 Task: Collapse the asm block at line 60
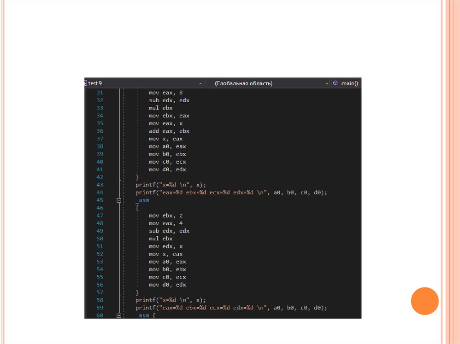coord(119,316)
